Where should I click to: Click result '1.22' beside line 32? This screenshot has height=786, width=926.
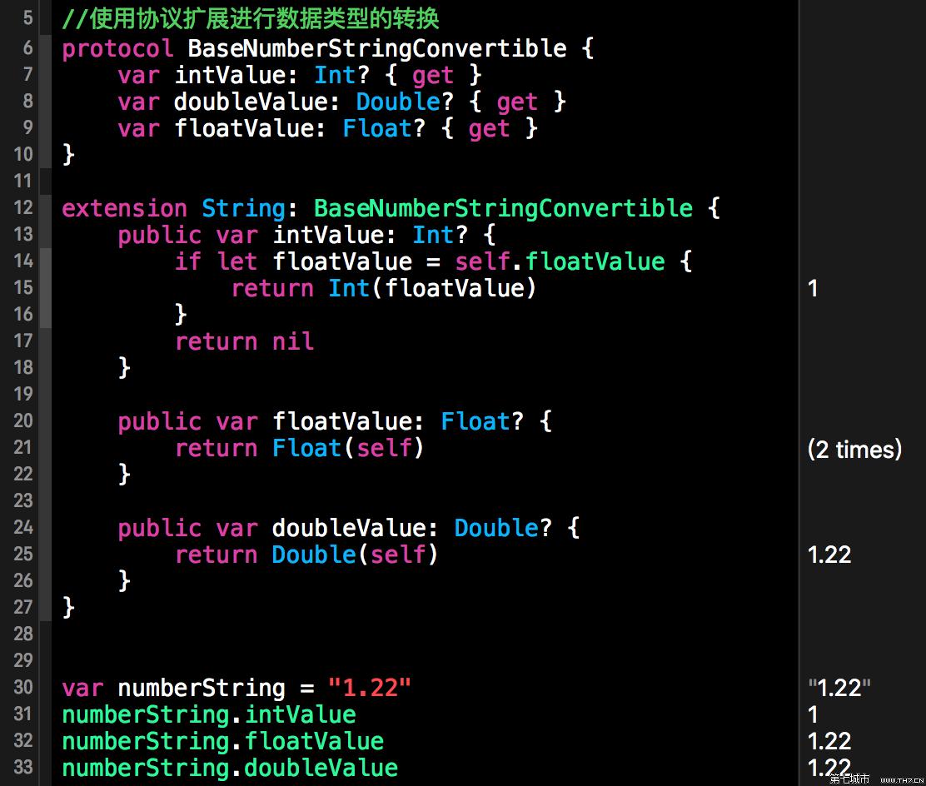coord(829,741)
